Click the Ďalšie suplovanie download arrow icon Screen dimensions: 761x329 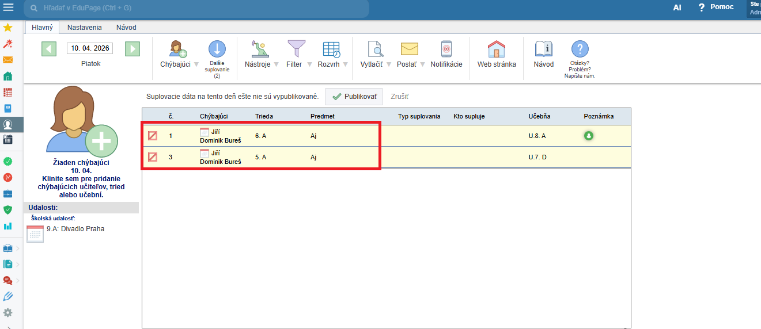click(217, 49)
